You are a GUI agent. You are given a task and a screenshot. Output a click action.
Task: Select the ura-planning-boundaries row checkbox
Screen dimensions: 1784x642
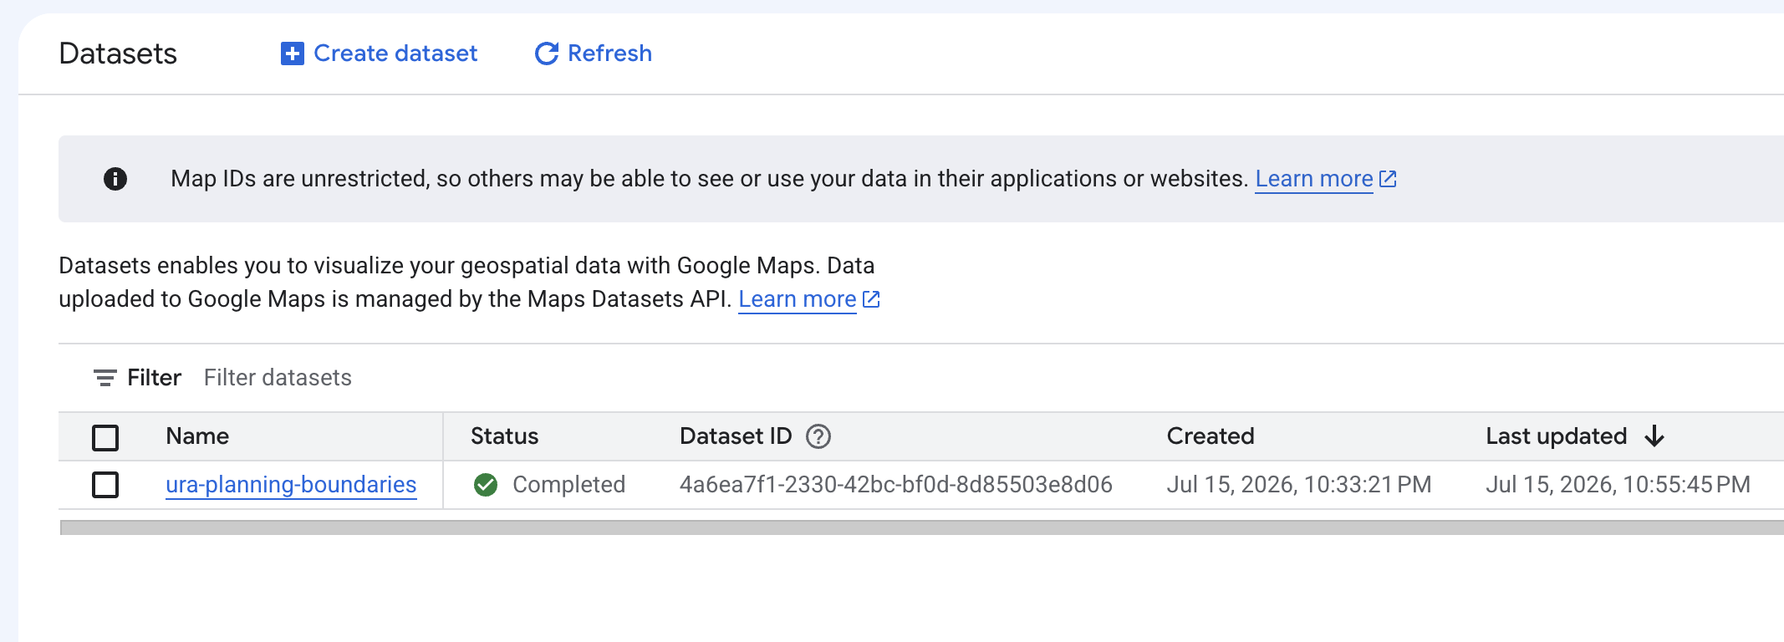[105, 485]
